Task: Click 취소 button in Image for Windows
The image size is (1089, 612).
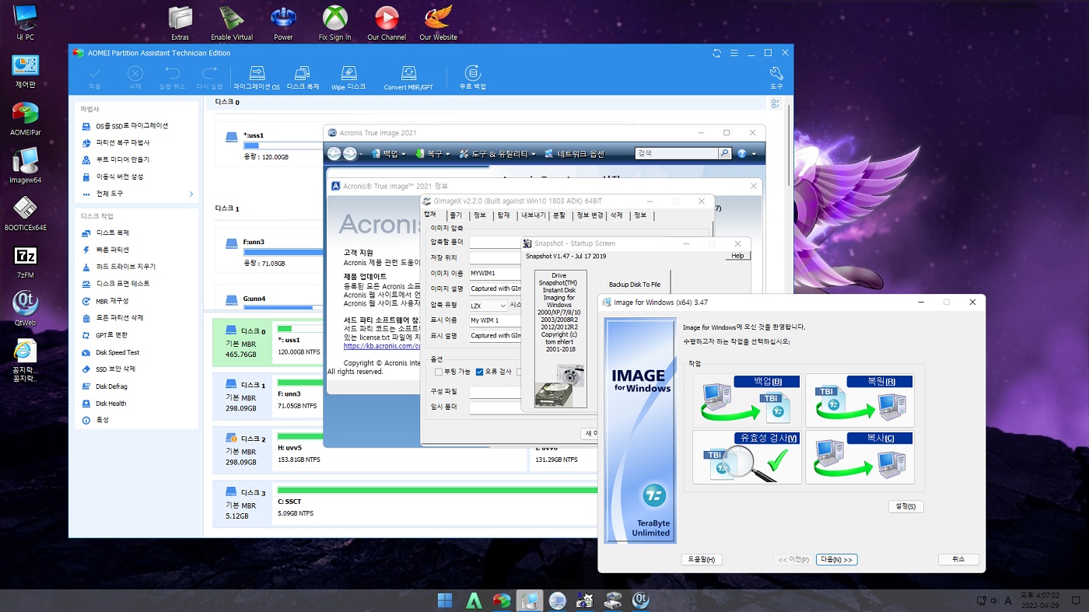Action: tap(958, 560)
